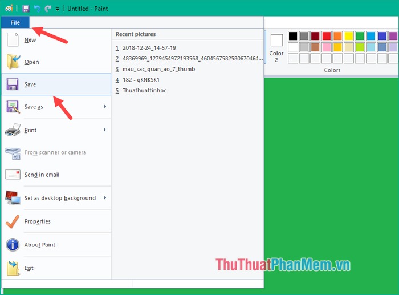
Task: Click the Paint app icon in title bar
Action: 9,9
